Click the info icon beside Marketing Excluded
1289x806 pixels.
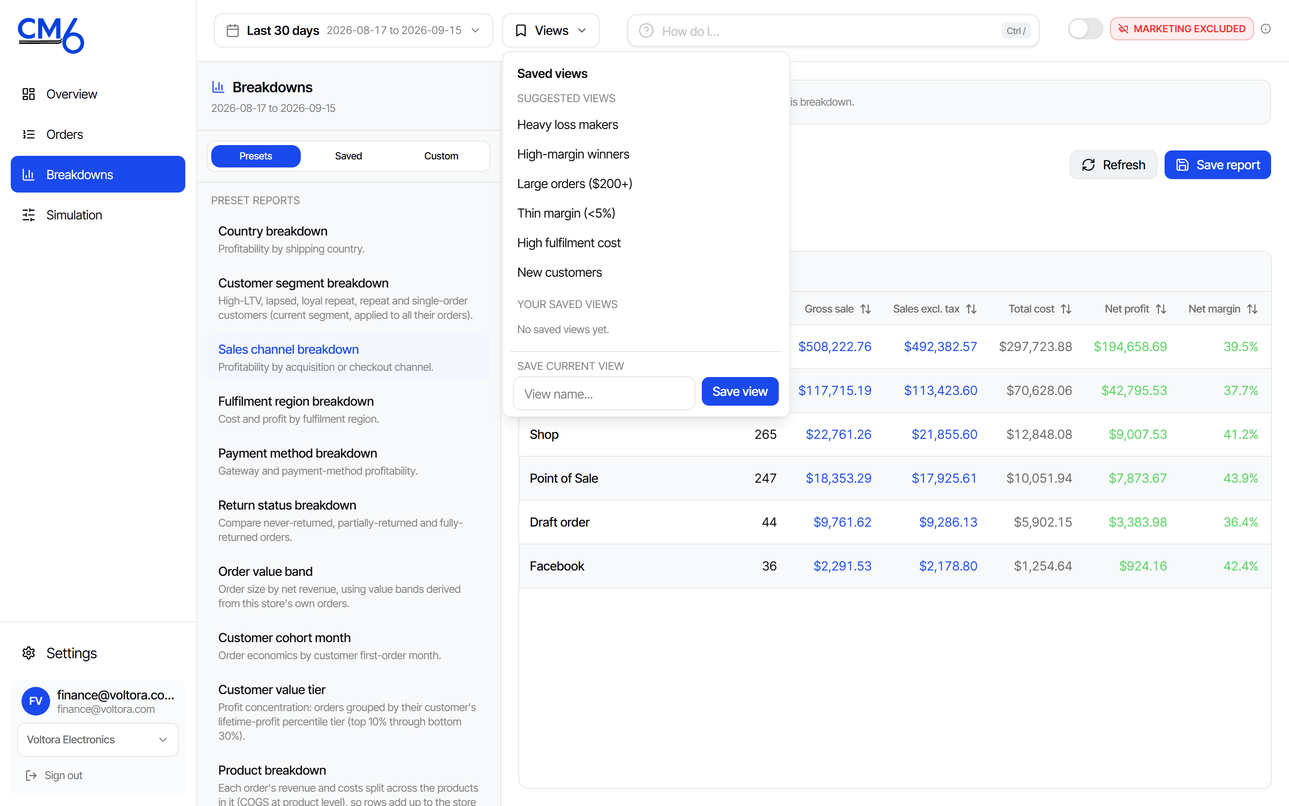(1266, 29)
